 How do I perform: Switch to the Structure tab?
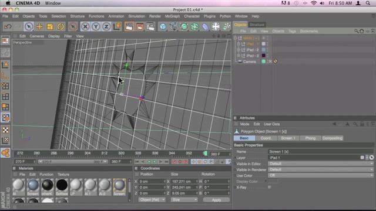point(257,25)
